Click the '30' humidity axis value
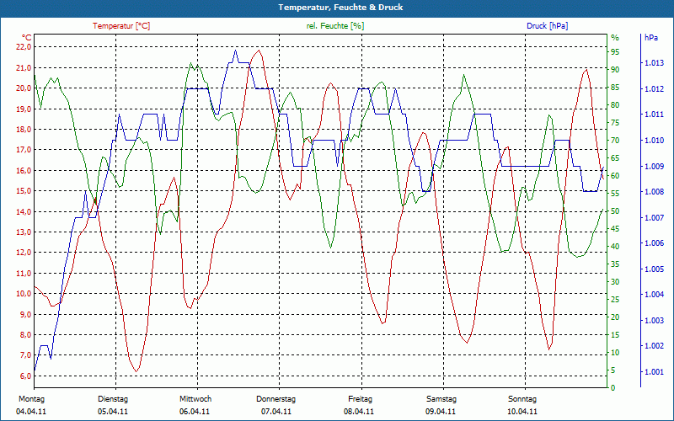Screen dimensions: 674x421 [615, 282]
